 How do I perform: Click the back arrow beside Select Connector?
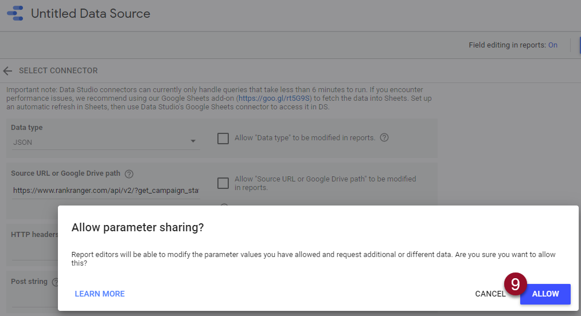7,71
